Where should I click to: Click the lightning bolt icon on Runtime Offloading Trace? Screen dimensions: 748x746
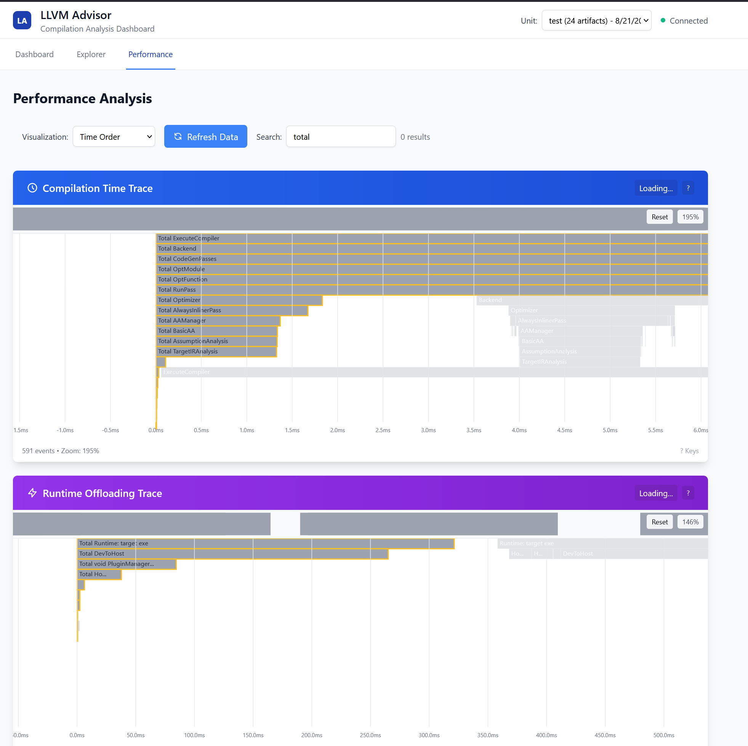[32, 493]
